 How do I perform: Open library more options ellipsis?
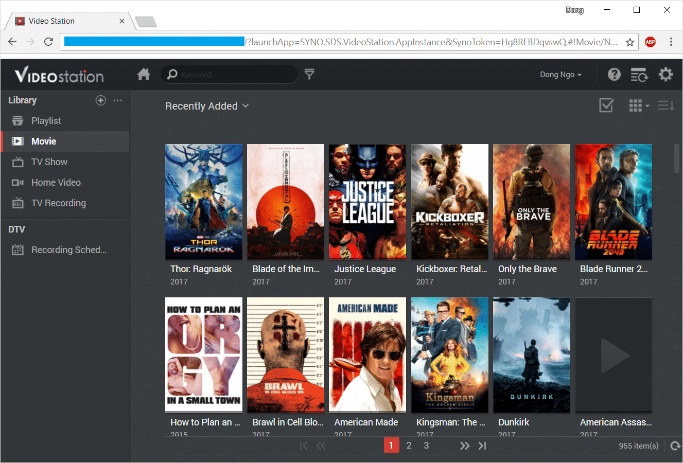118,100
